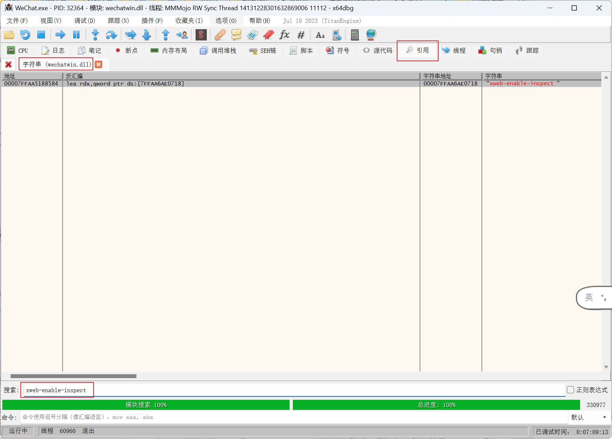Switch to the 日志 tab
The image size is (612, 439).
[x=53, y=51]
